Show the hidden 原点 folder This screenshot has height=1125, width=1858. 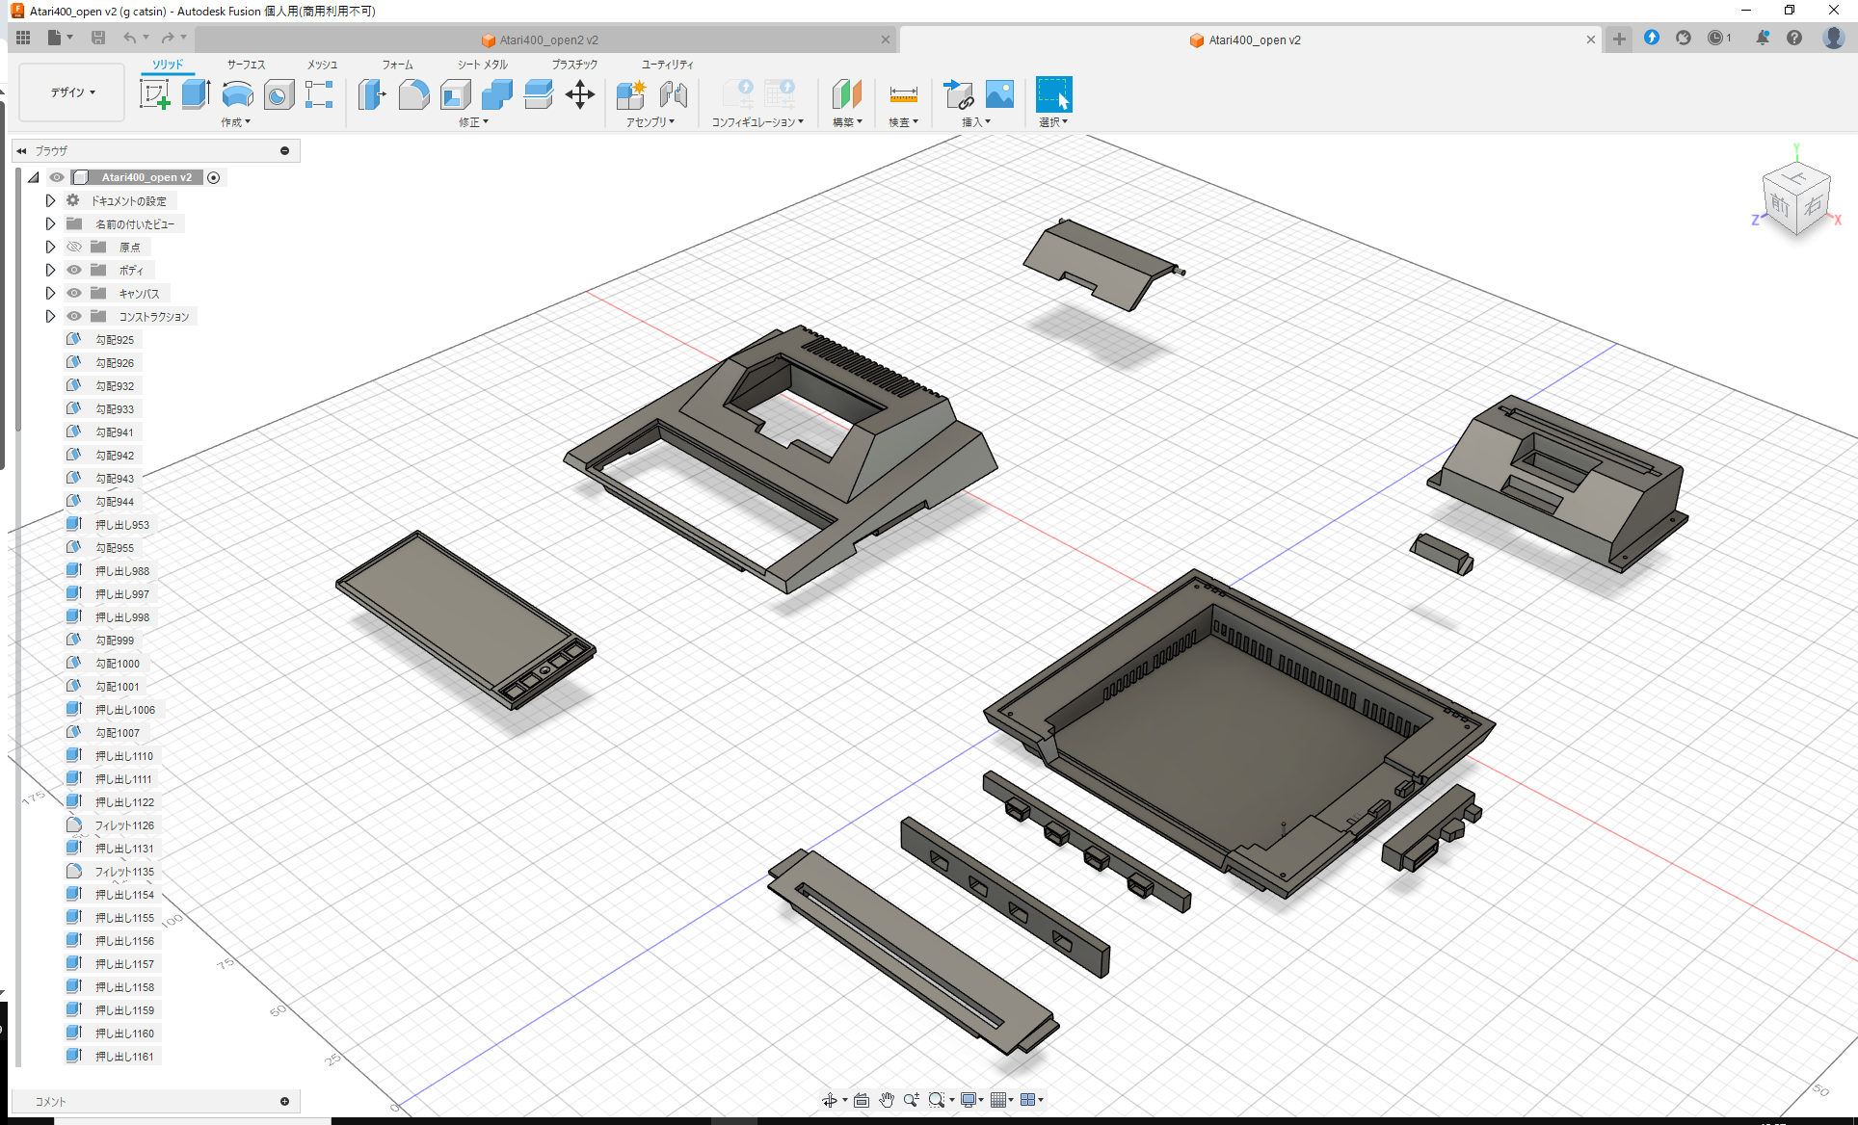[73, 247]
